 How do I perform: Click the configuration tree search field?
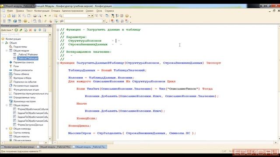pos(24,34)
